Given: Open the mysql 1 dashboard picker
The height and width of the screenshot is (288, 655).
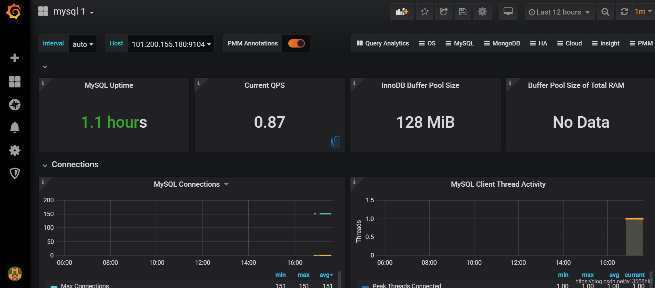Looking at the screenshot, I should [73, 11].
